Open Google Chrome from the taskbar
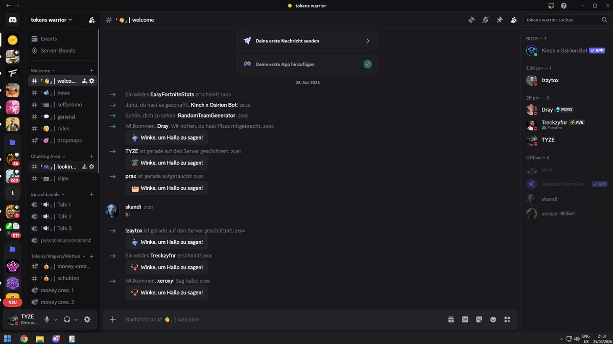 [x=24, y=338]
